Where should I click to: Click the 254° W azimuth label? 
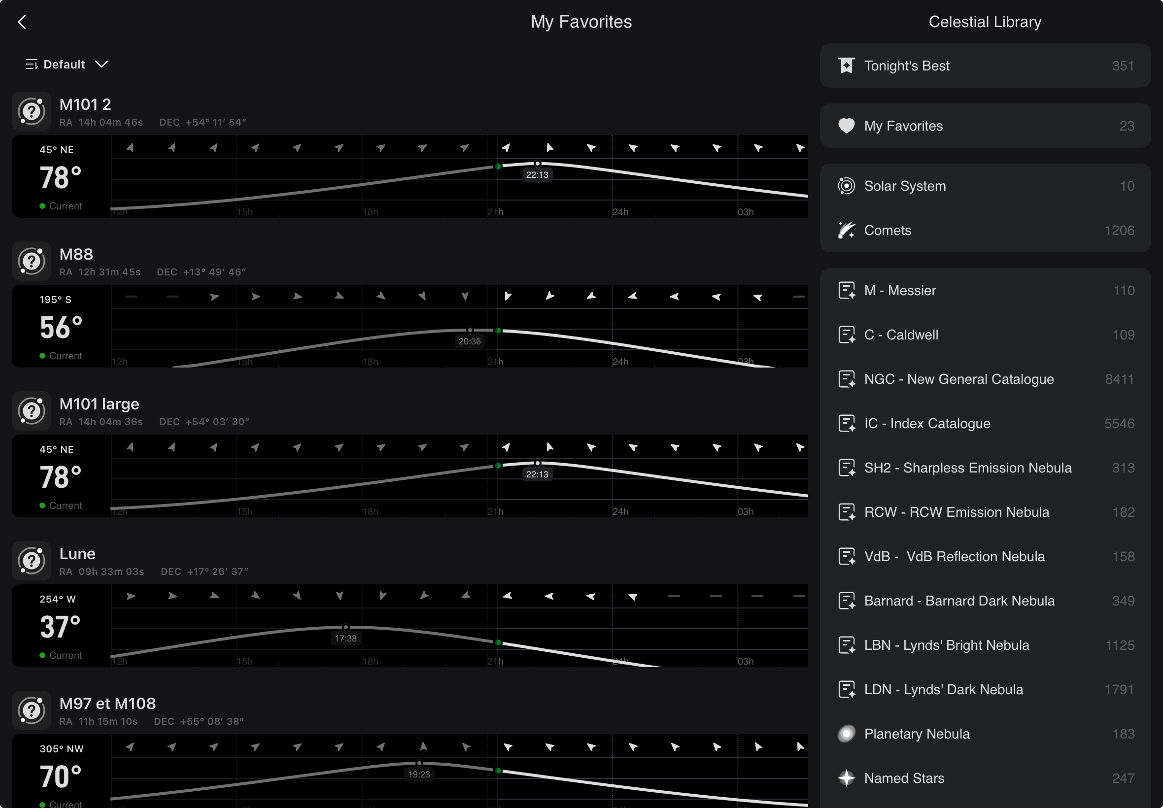(x=58, y=600)
